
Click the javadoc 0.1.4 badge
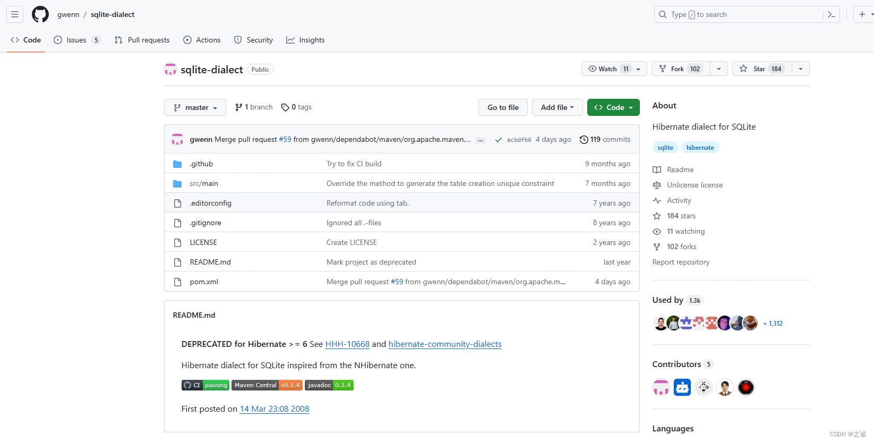coord(329,385)
